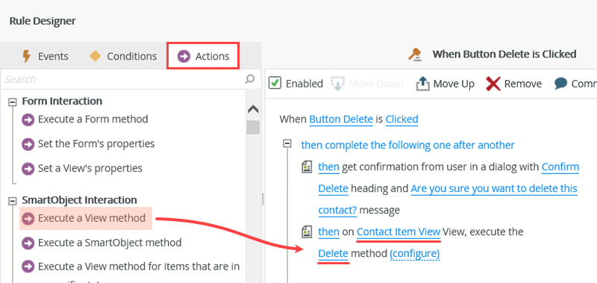Click the Remove toolbar button
This screenshot has width=597, height=283.
click(514, 84)
